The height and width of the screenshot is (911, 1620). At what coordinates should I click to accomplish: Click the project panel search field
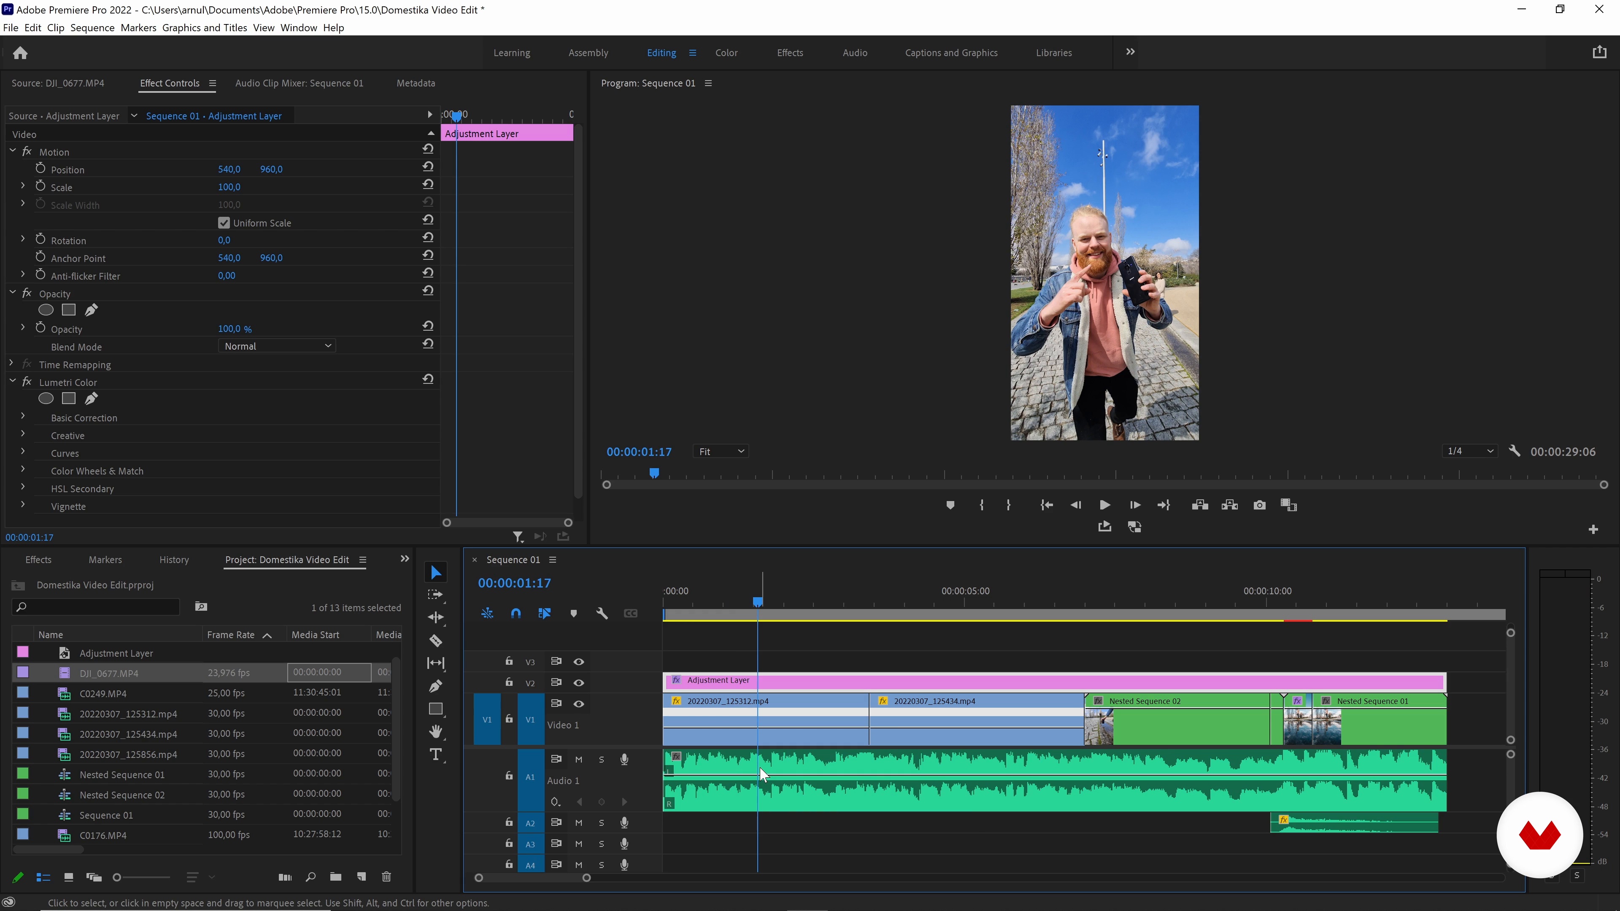pyautogui.click(x=101, y=607)
